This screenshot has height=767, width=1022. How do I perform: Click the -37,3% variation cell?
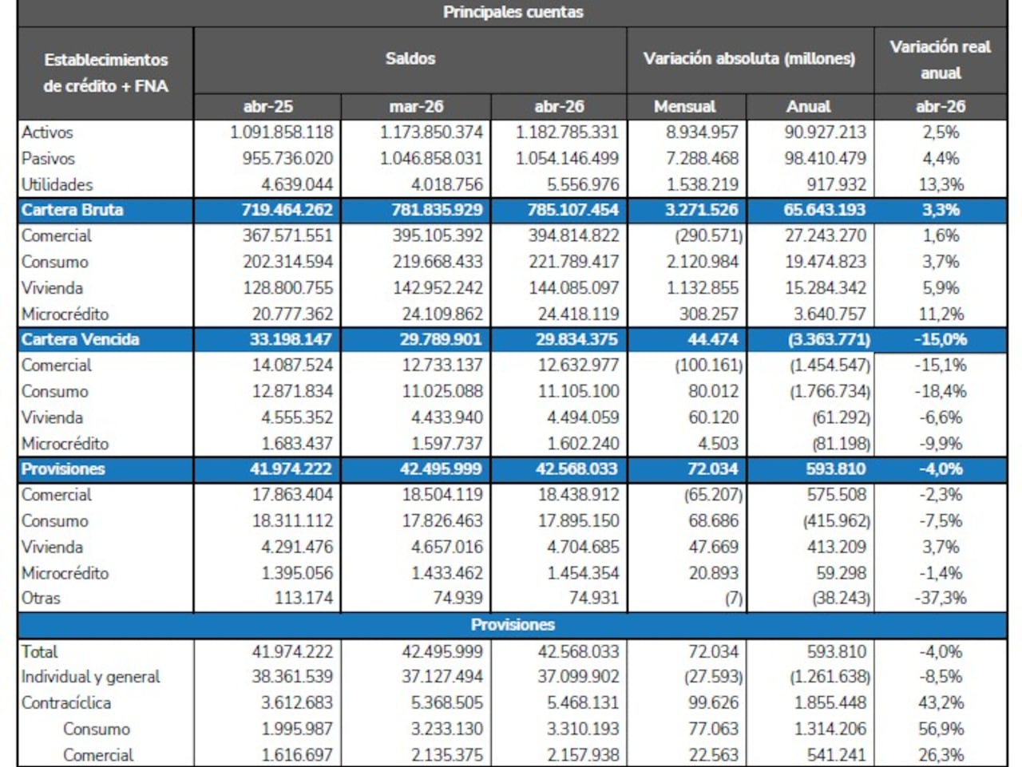click(941, 598)
